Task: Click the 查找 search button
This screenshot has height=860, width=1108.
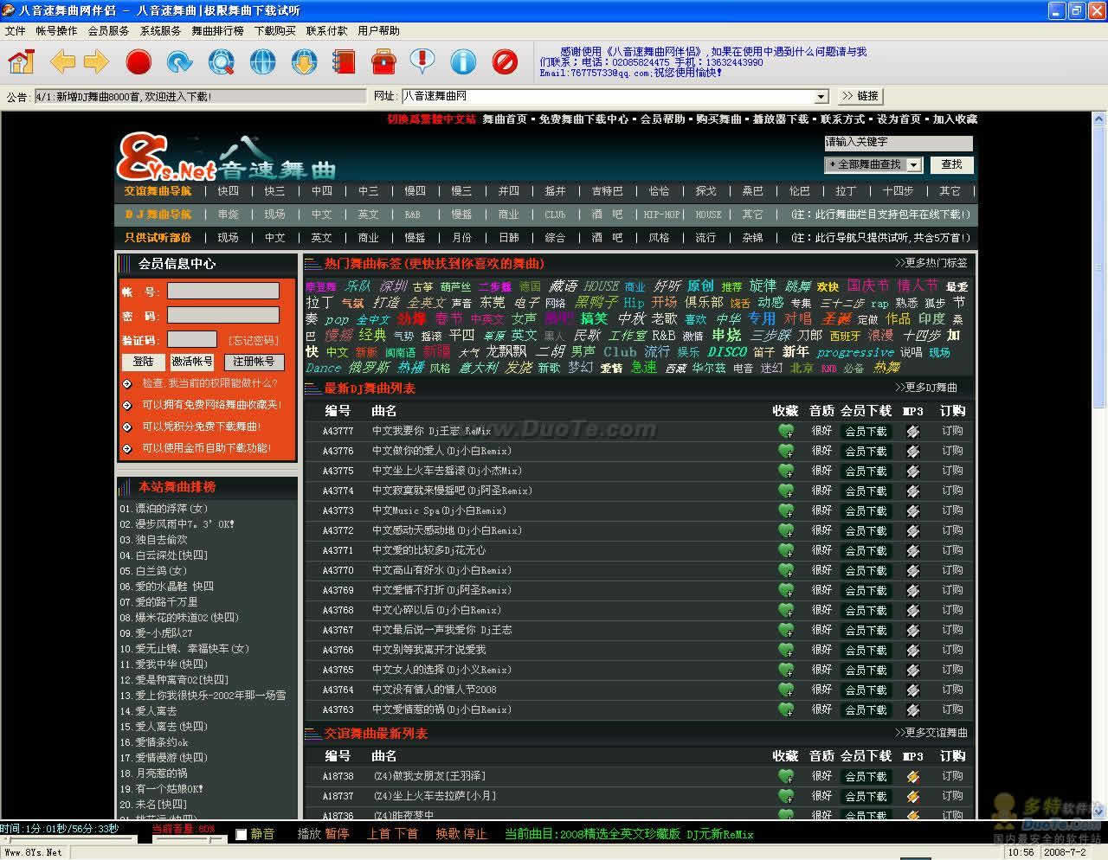Action: click(x=951, y=164)
